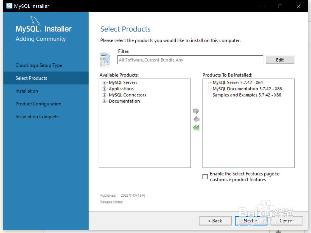The width and height of the screenshot is (311, 233).
Task: Minimize the MySQL Installer window
Action: pos(262,6)
